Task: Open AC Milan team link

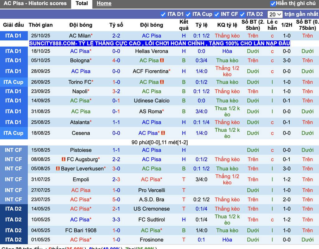Action: (x=80, y=36)
